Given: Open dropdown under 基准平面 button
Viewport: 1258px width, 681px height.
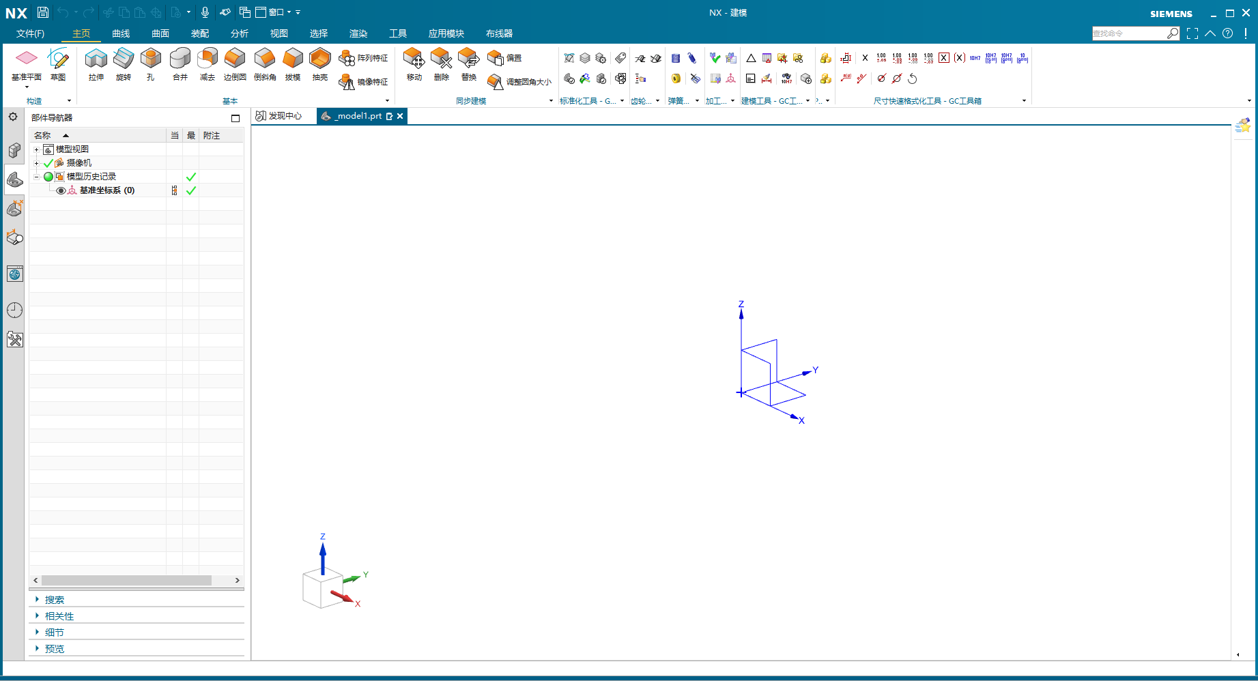Looking at the screenshot, I should 27,87.
